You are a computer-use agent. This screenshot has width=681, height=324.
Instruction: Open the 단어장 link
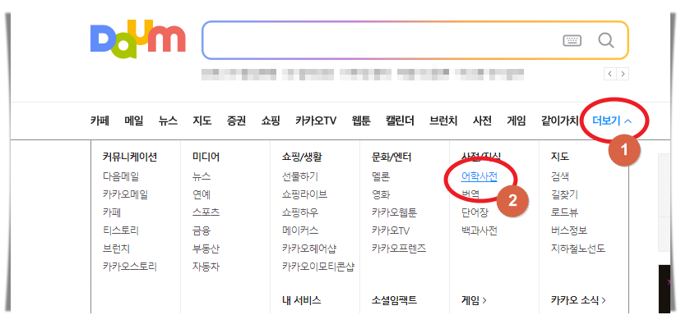(x=475, y=212)
